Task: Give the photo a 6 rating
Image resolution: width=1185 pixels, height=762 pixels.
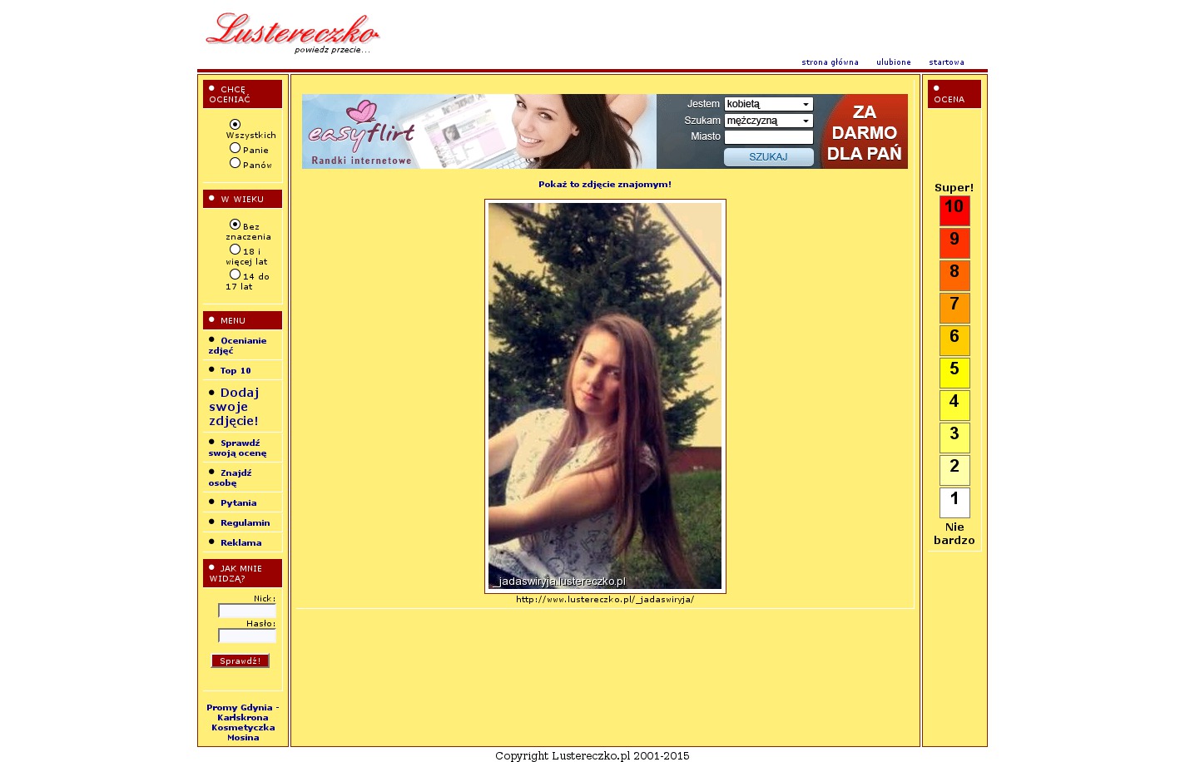Action: [x=954, y=340]
